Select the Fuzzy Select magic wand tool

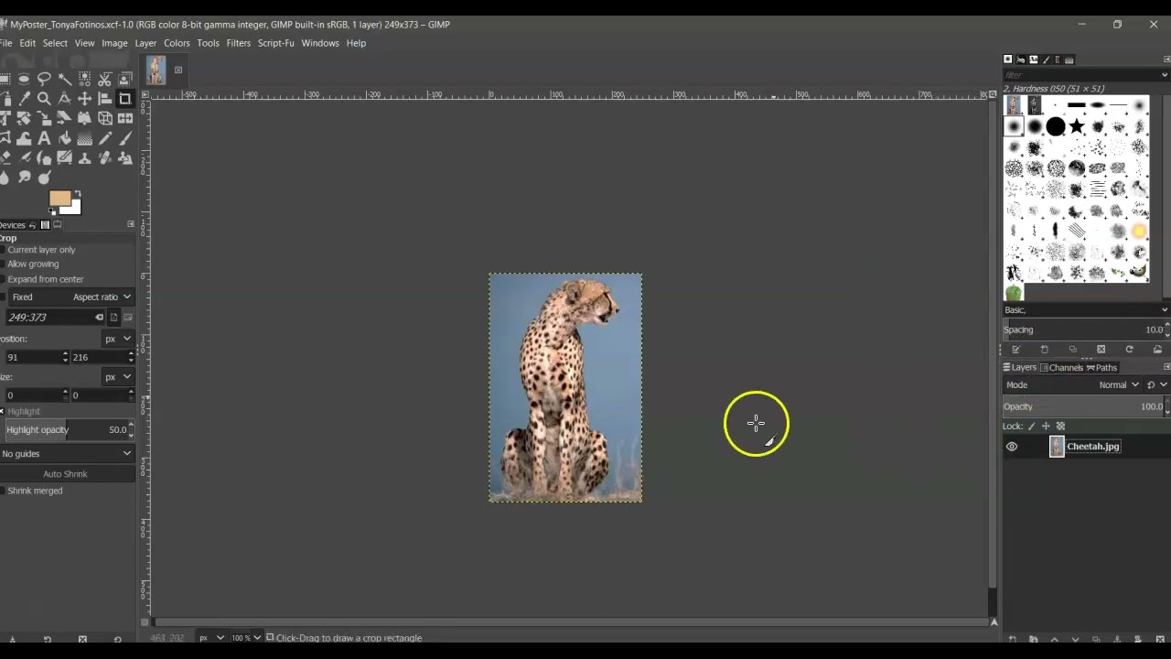tap(65, 80)
